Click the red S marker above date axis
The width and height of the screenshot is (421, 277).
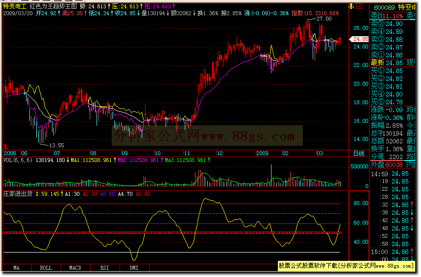click(5, 147)
